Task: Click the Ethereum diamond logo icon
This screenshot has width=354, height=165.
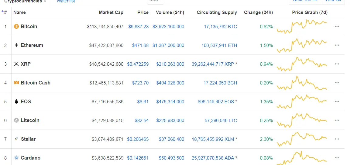Action: point(16,45)
